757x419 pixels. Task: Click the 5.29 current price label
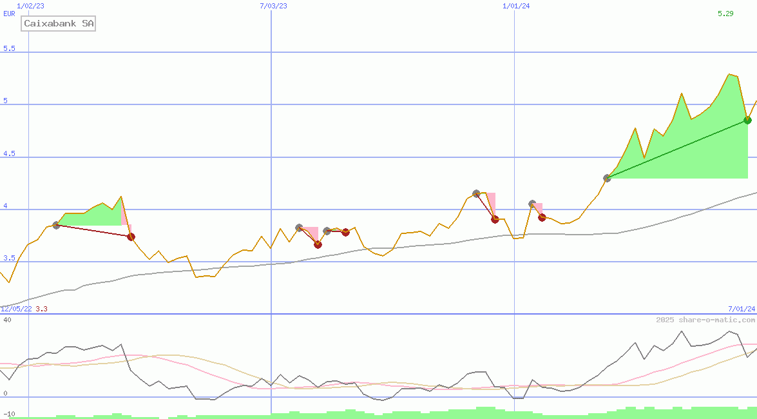pos(725,12)
